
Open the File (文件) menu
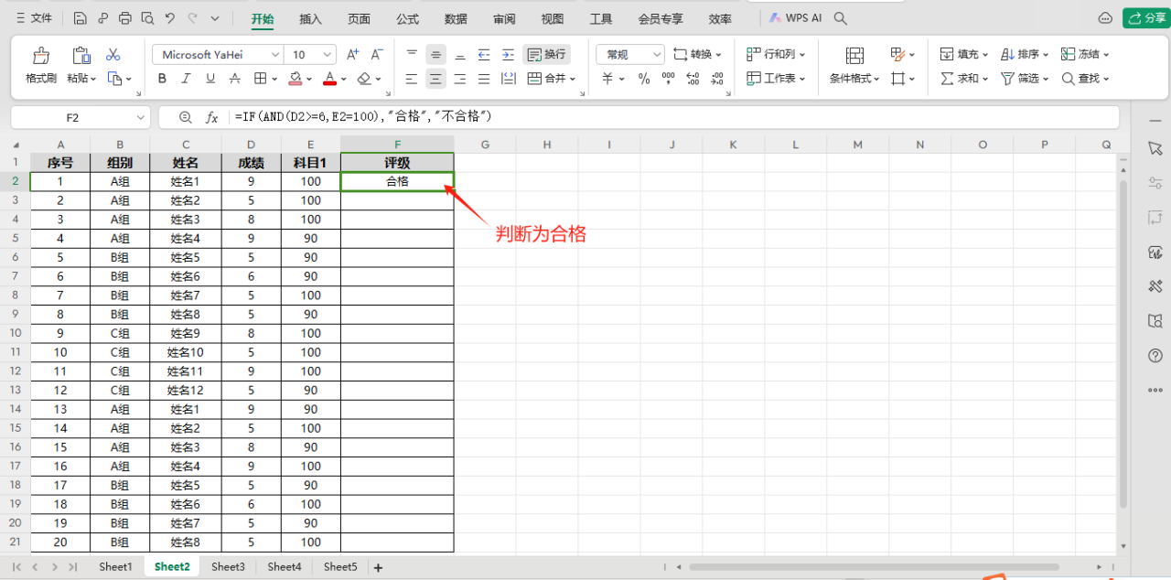(x=34, y=18)
